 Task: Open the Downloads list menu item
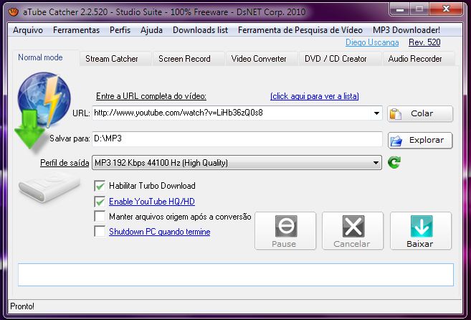(200, 30)
